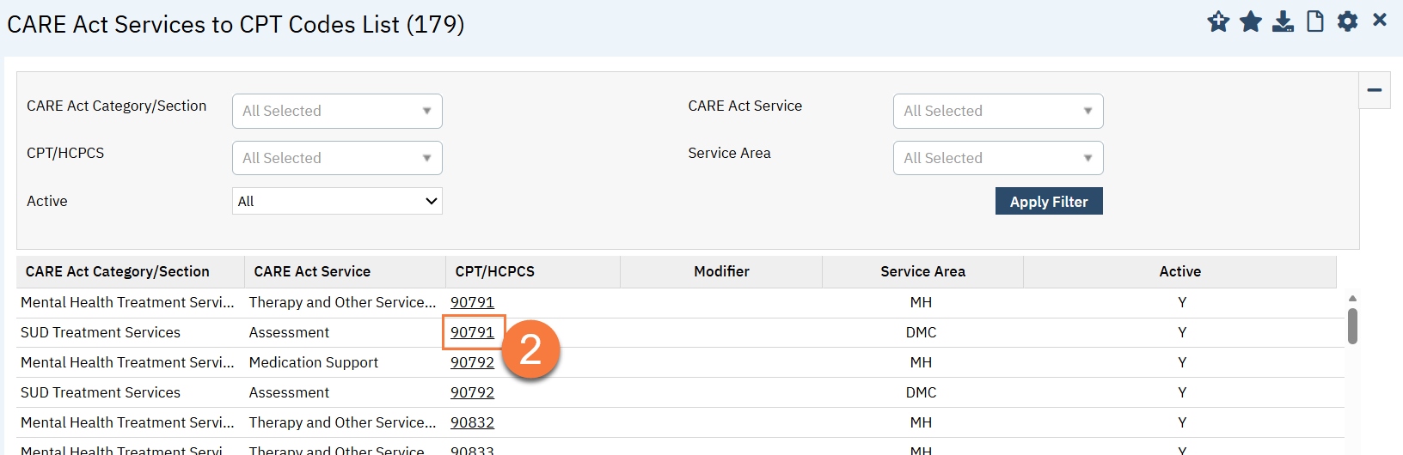Open the CPT/HCPCS filter dropdown
The image size is (1403, 455).
click(337, 158)
